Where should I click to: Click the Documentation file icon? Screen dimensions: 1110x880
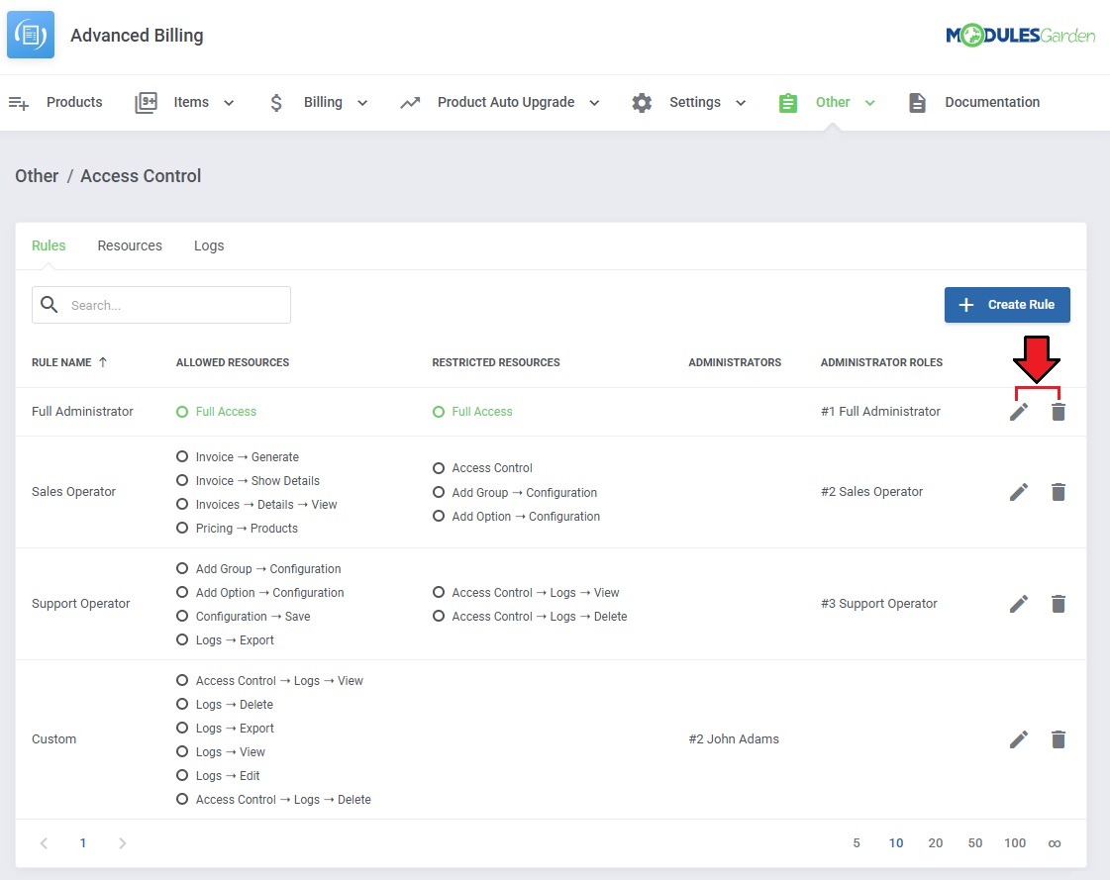[x=917, y=103]
